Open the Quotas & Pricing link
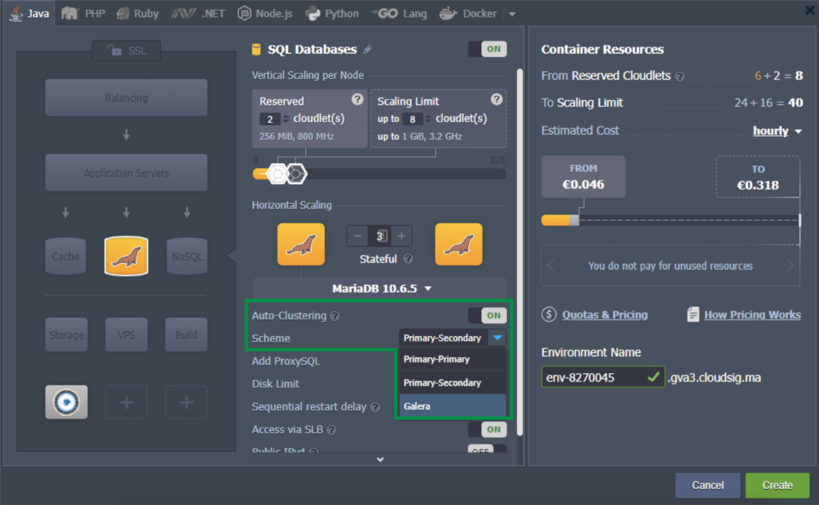 [604, 315]
